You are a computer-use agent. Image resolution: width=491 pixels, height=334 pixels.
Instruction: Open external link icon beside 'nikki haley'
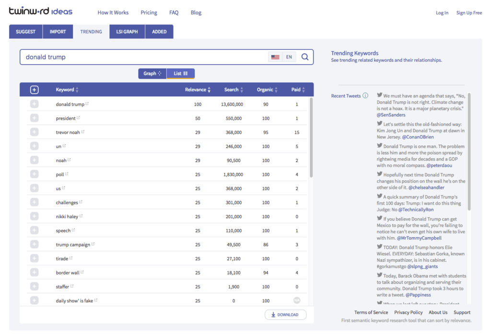pos(81,216)
